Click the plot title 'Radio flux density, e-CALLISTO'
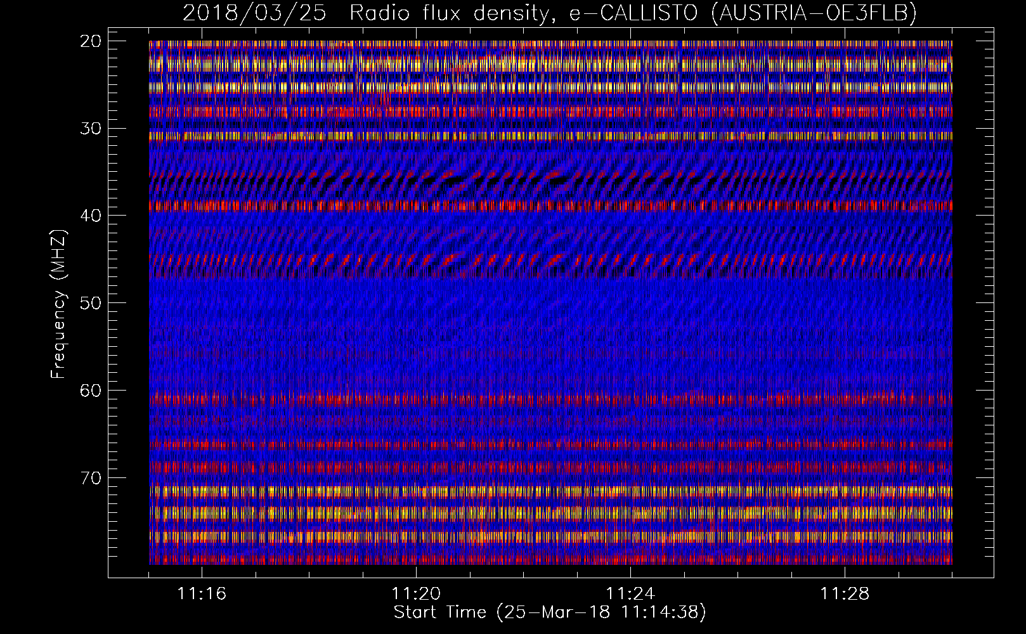Image resolution: width=1026 pixels, height=634 pixels. pos(524,13)
